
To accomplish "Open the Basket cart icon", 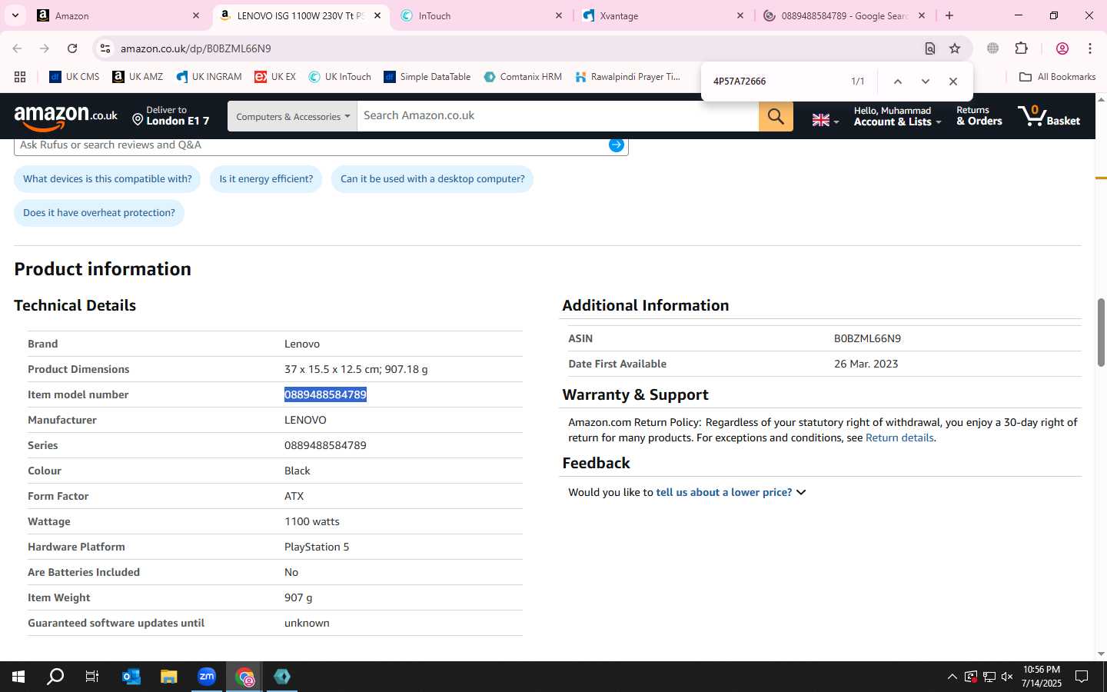I will pyautogui.click(x=1049, y=116).
